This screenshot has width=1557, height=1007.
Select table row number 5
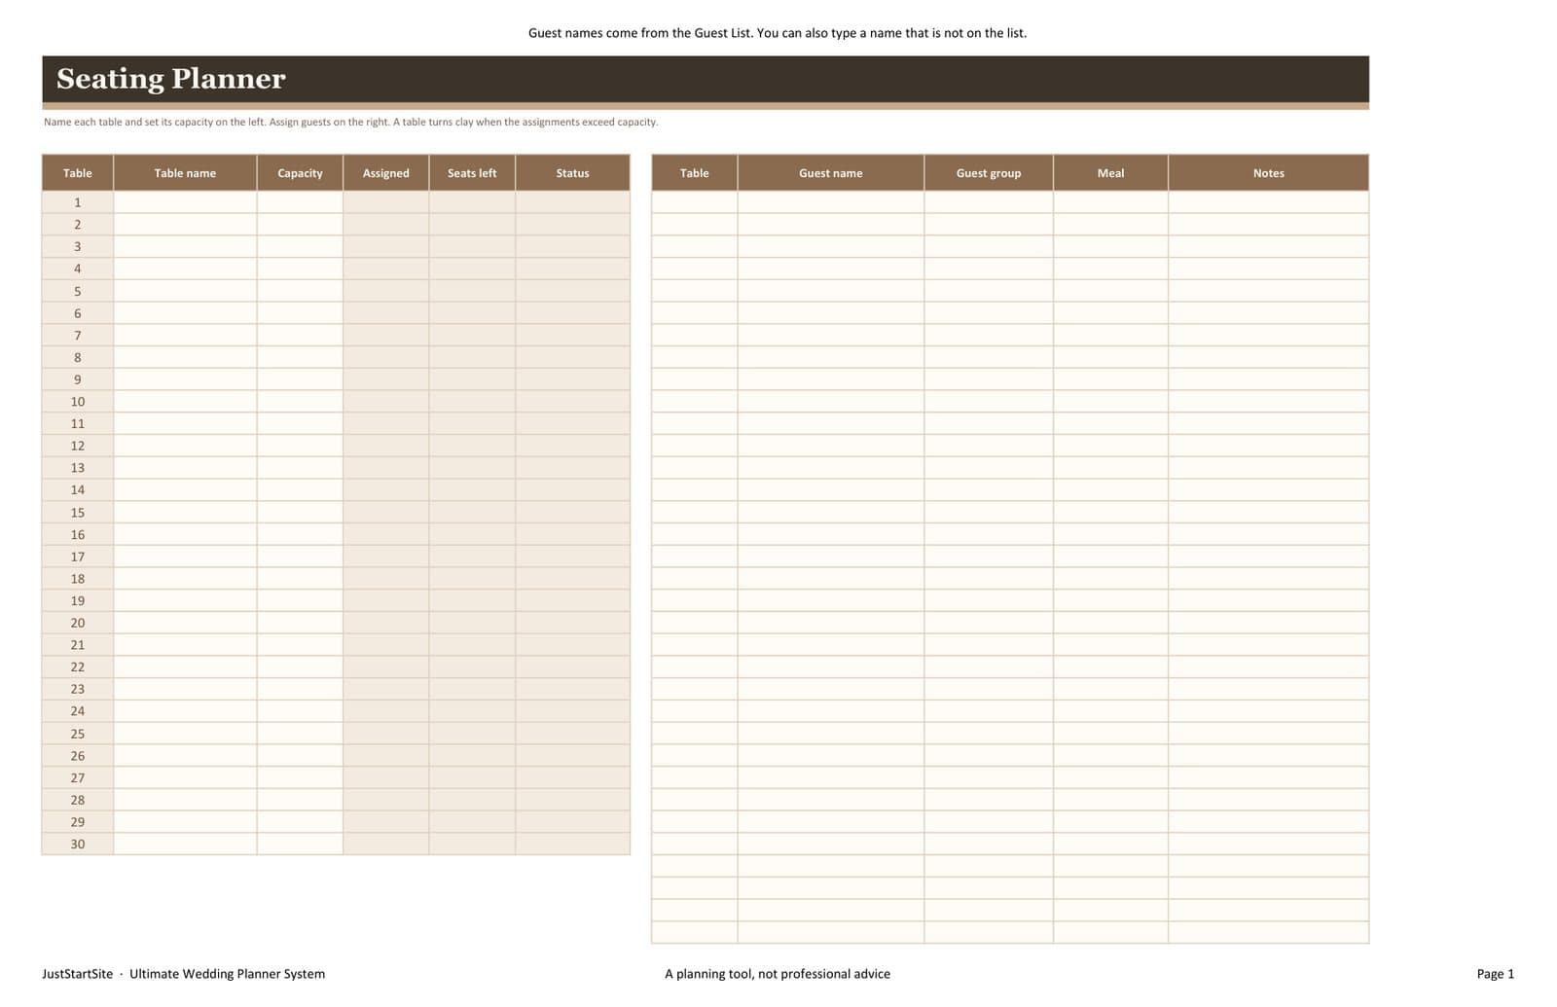78,291
